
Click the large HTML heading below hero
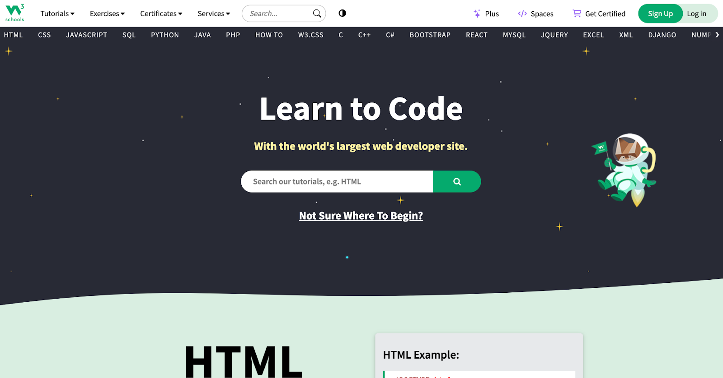point(244,361)
